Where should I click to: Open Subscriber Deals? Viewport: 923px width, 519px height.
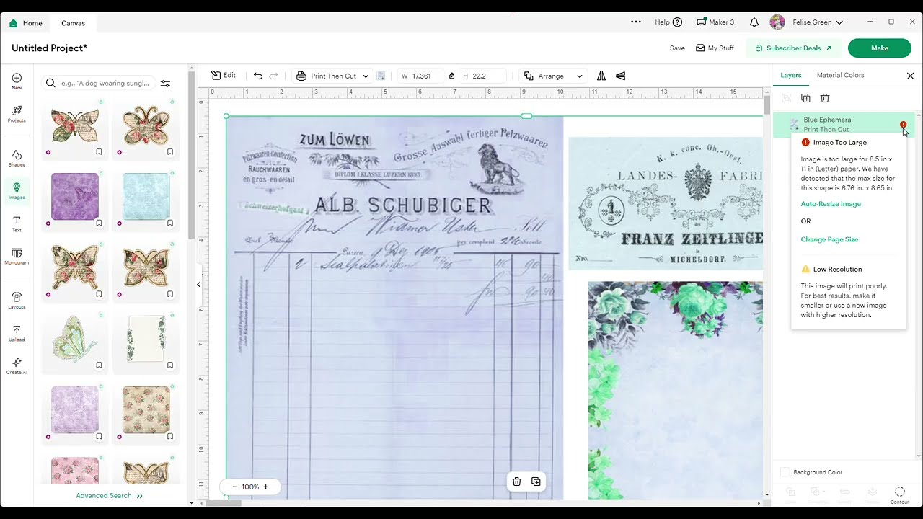pos(793,48)
